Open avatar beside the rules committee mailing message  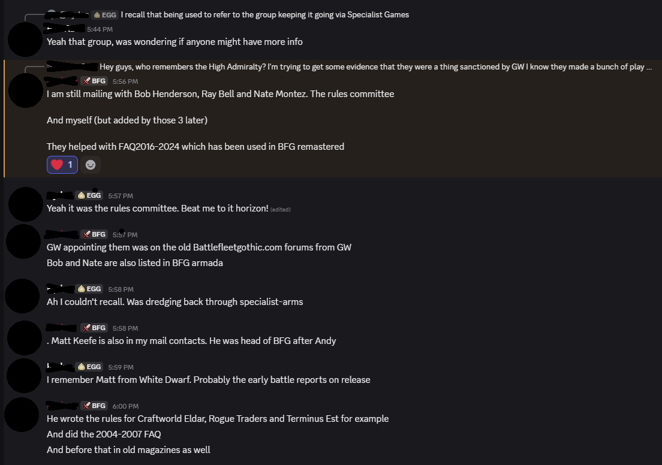click(x=25, y=90)
